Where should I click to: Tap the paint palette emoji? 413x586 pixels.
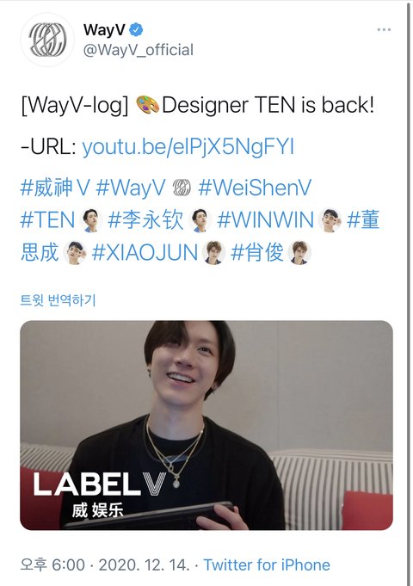point(148,105)
